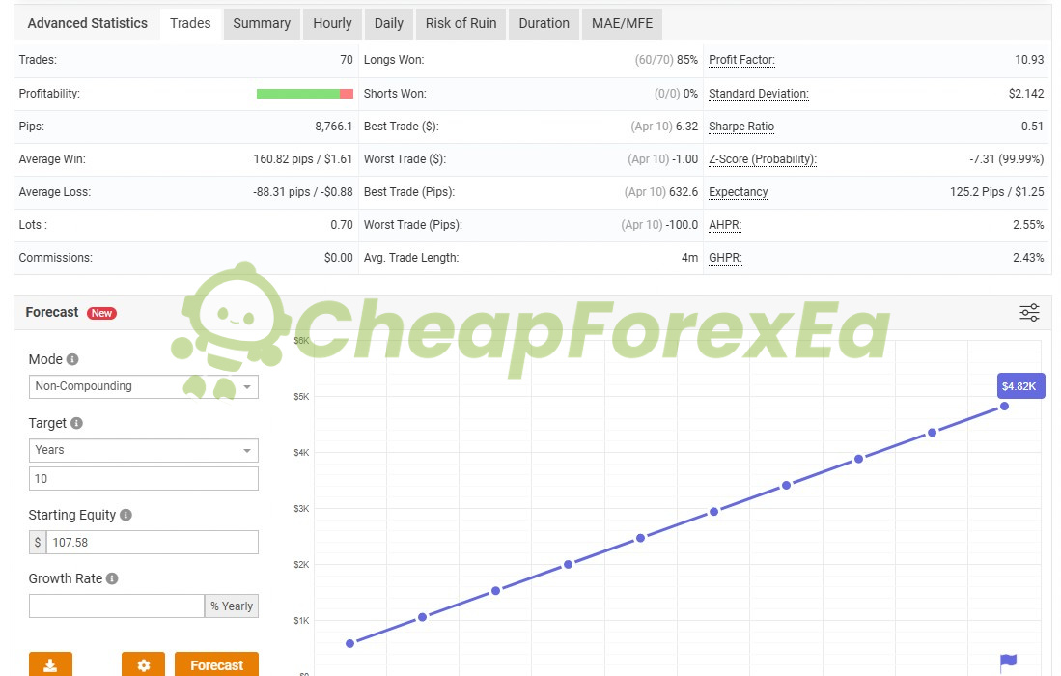Click the info icon beside Growth Rate

(112, 578)
